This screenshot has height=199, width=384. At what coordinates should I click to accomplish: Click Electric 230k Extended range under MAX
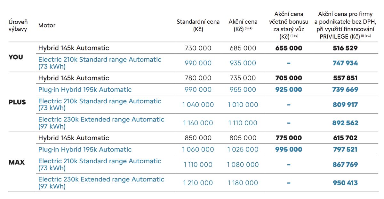101,183
